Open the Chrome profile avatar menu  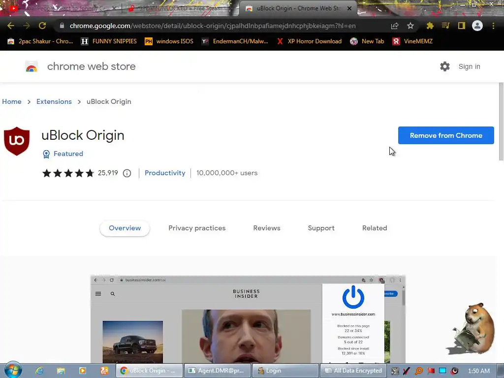click(477, 26)
